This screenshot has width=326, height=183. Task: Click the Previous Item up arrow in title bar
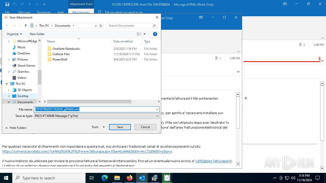click(30, 4)
